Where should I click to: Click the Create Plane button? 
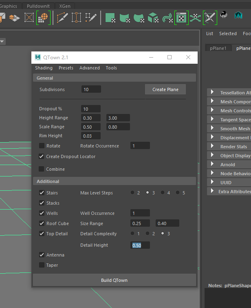click(165, 89)
